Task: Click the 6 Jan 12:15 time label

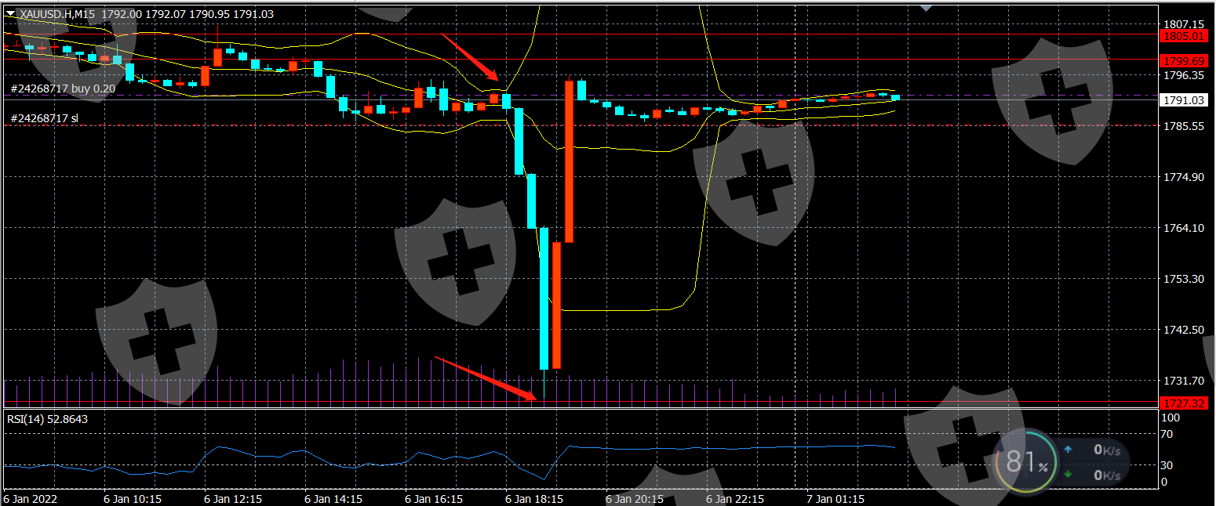Action: pyautogui.click(x=232, y=498)
